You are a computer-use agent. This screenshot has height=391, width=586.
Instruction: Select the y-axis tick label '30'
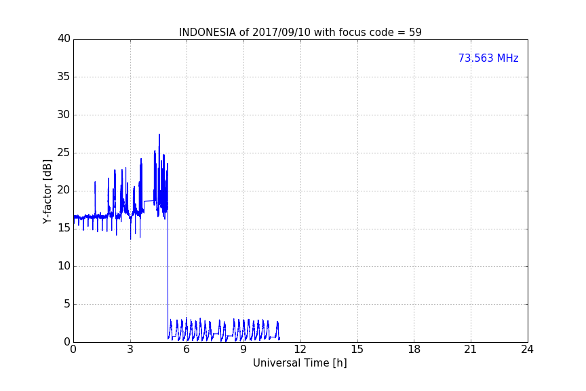tap(64, 115)
